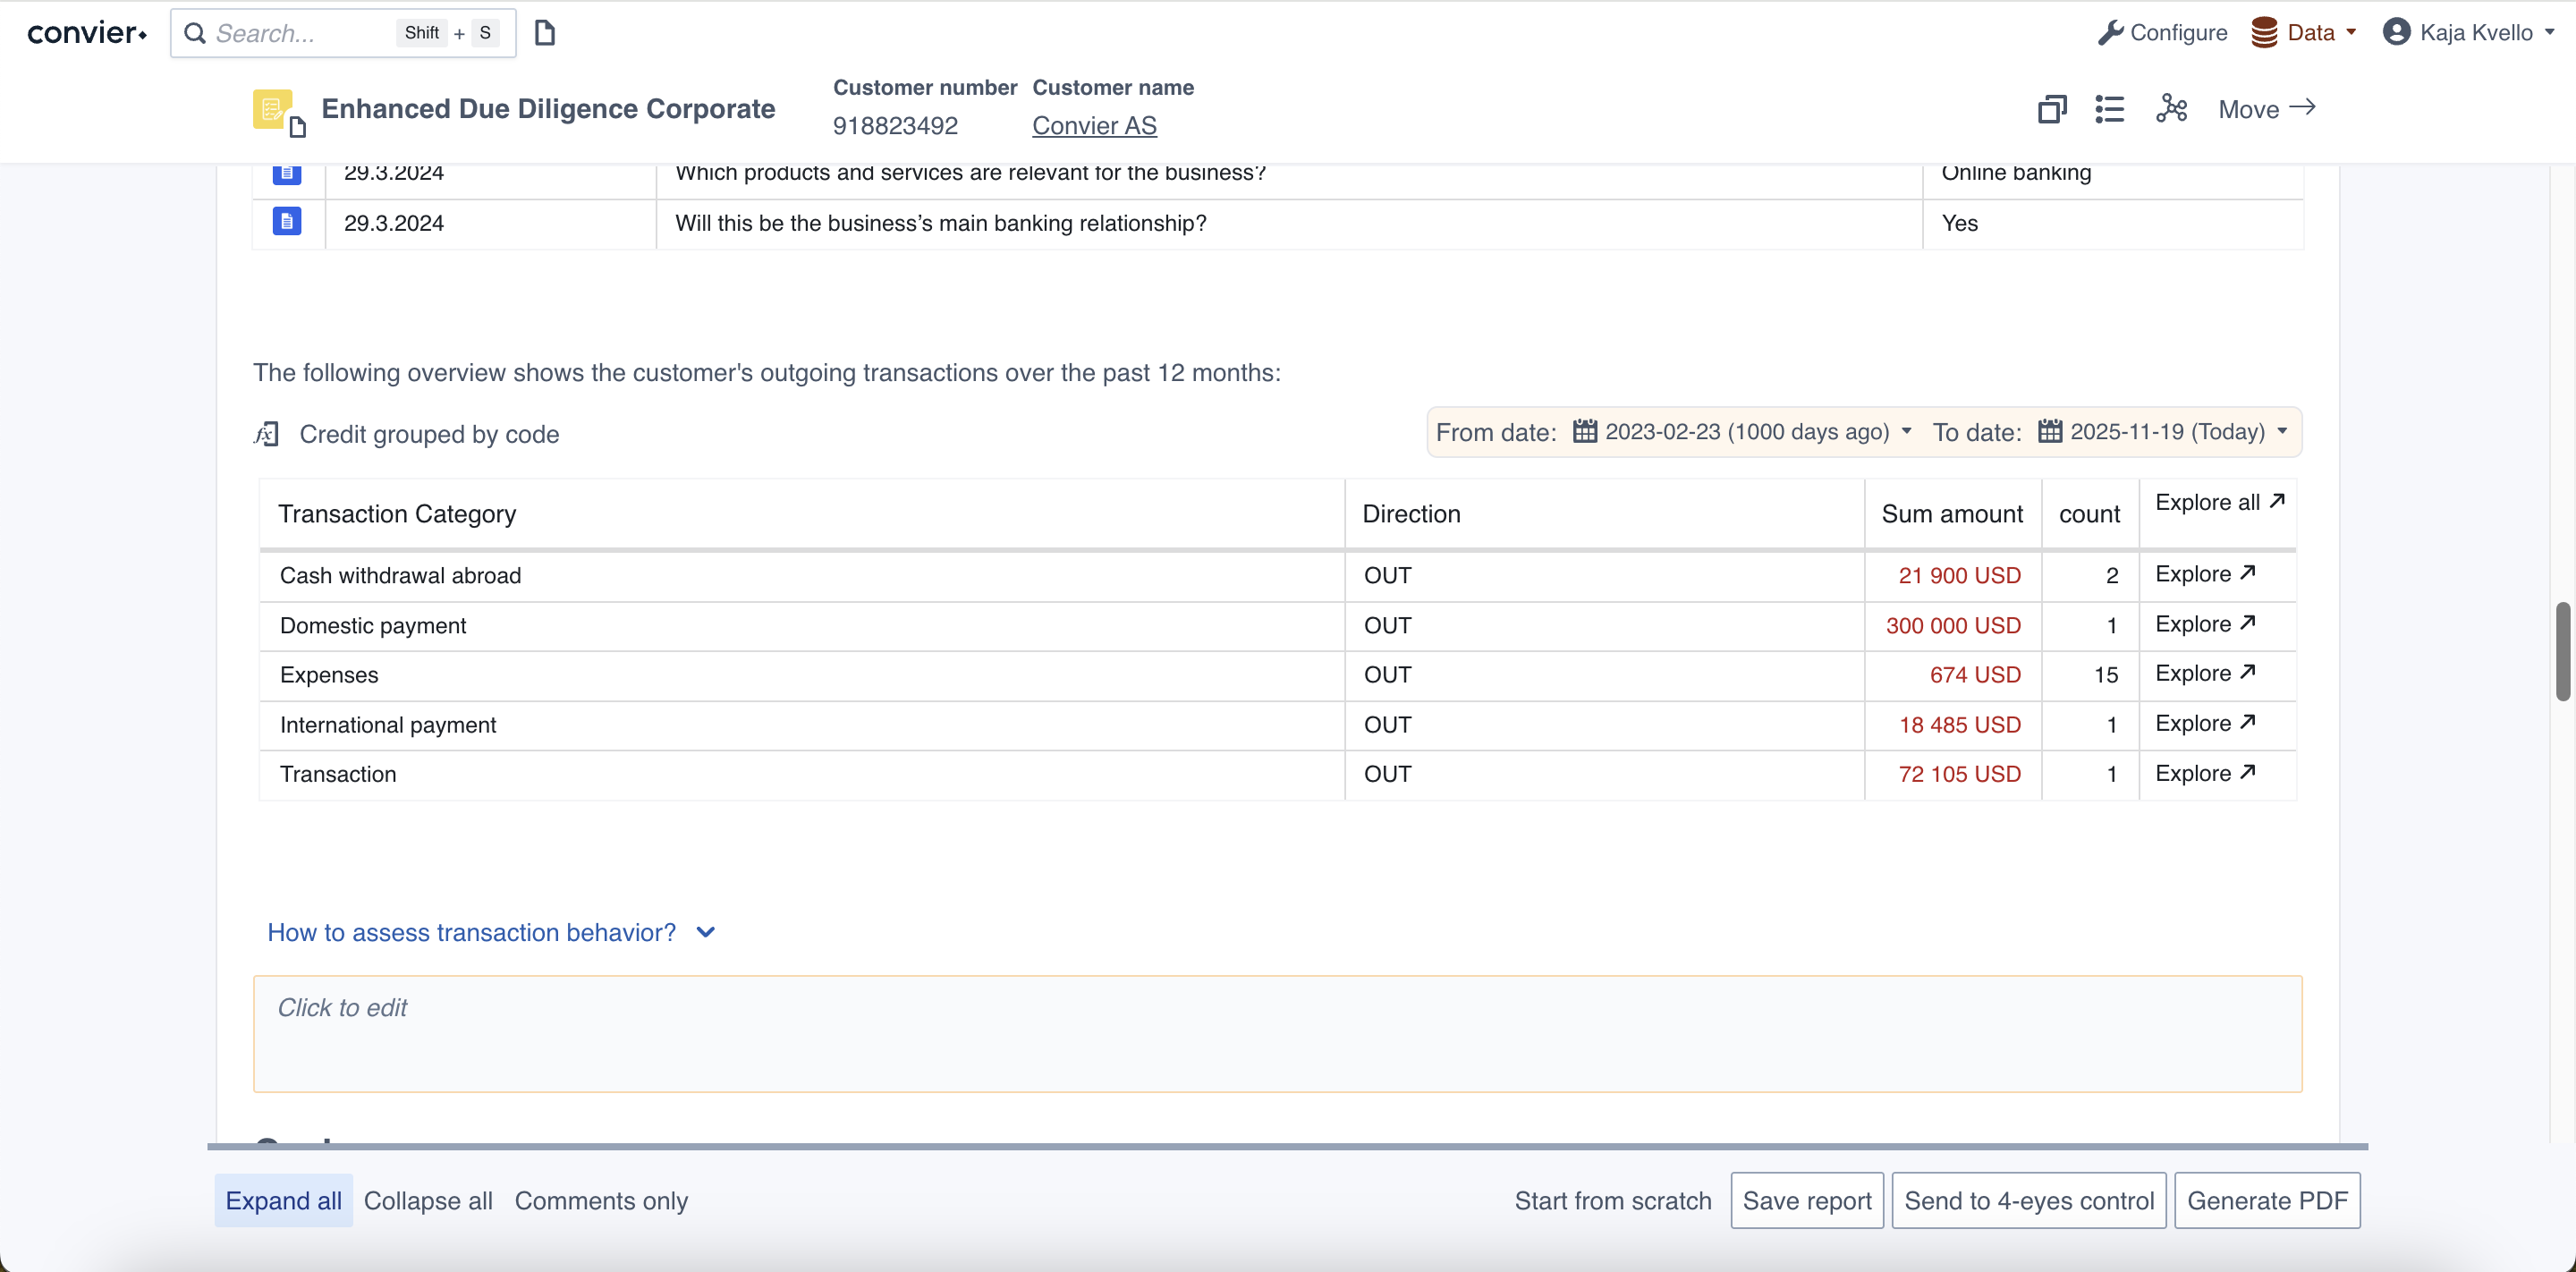Open the Convier AS customer link
The height and width of the screenshot is (1272, 2576).
pos(1094,126)
